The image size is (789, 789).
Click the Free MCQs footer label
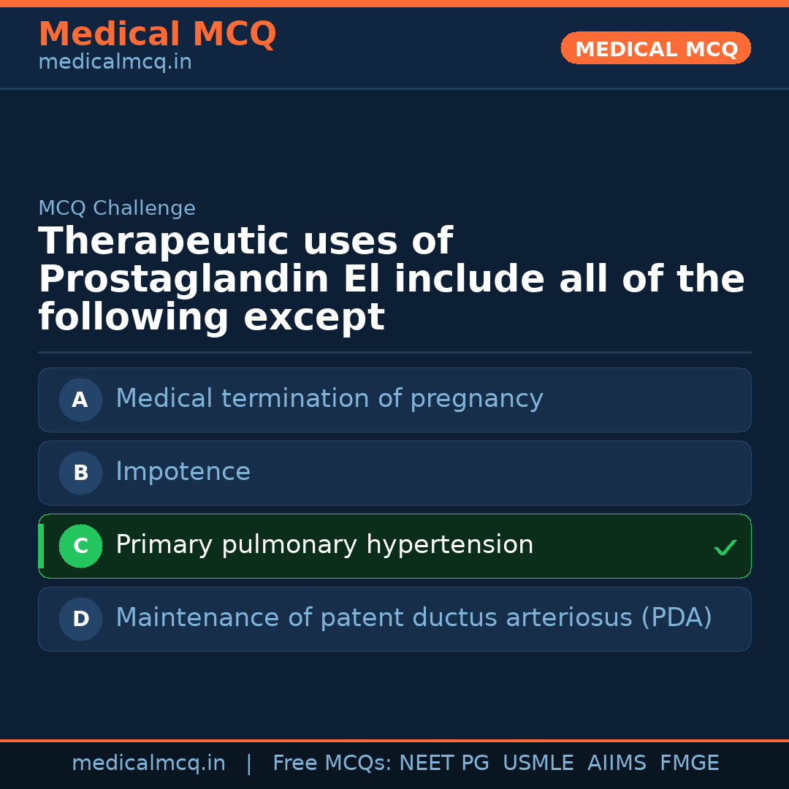point(332,763)
